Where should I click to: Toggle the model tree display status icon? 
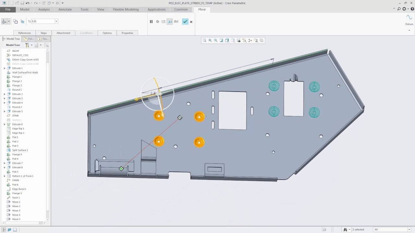pyautogui.click(x=4, y=229)
